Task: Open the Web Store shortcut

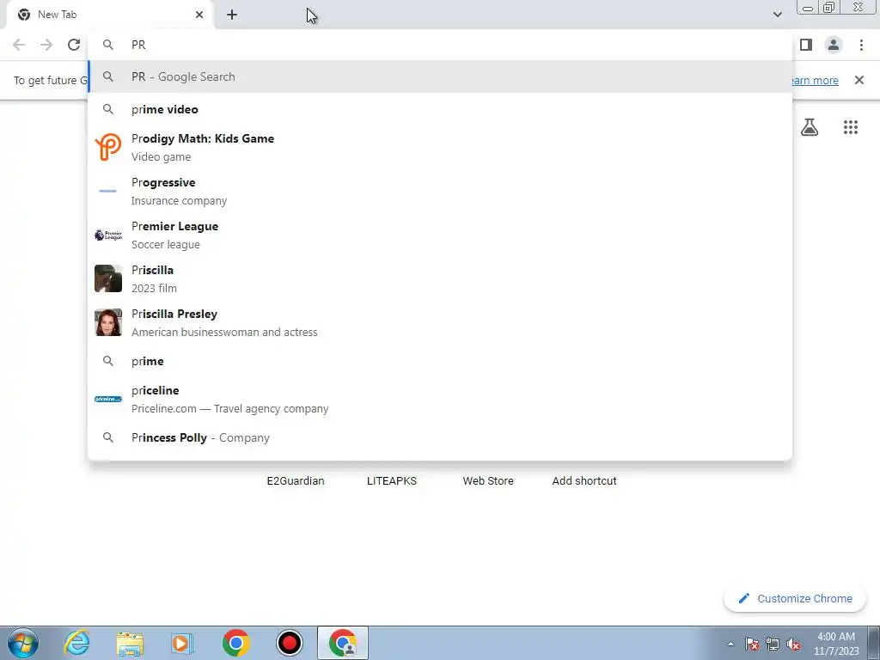Action: point(488,481)
